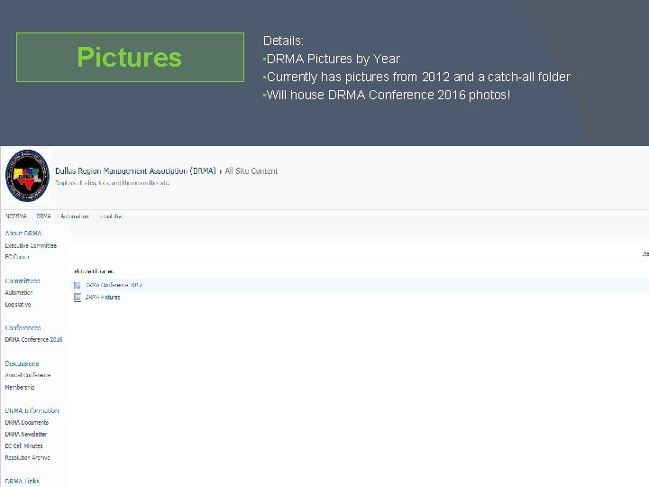Open the EC Corner sidebar link

click(x=17, y=257)
